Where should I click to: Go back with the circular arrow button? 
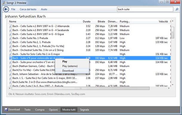(x=6, y=9)
